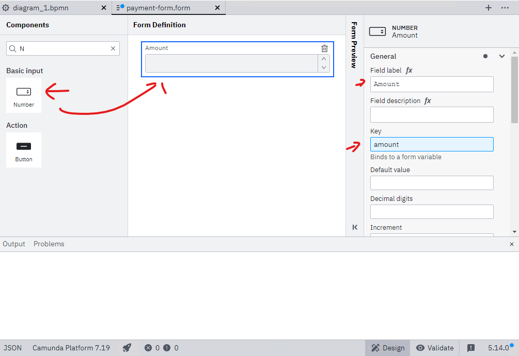
Task: Close the diagram_1.bpmn tab
Action: (104, 8)
